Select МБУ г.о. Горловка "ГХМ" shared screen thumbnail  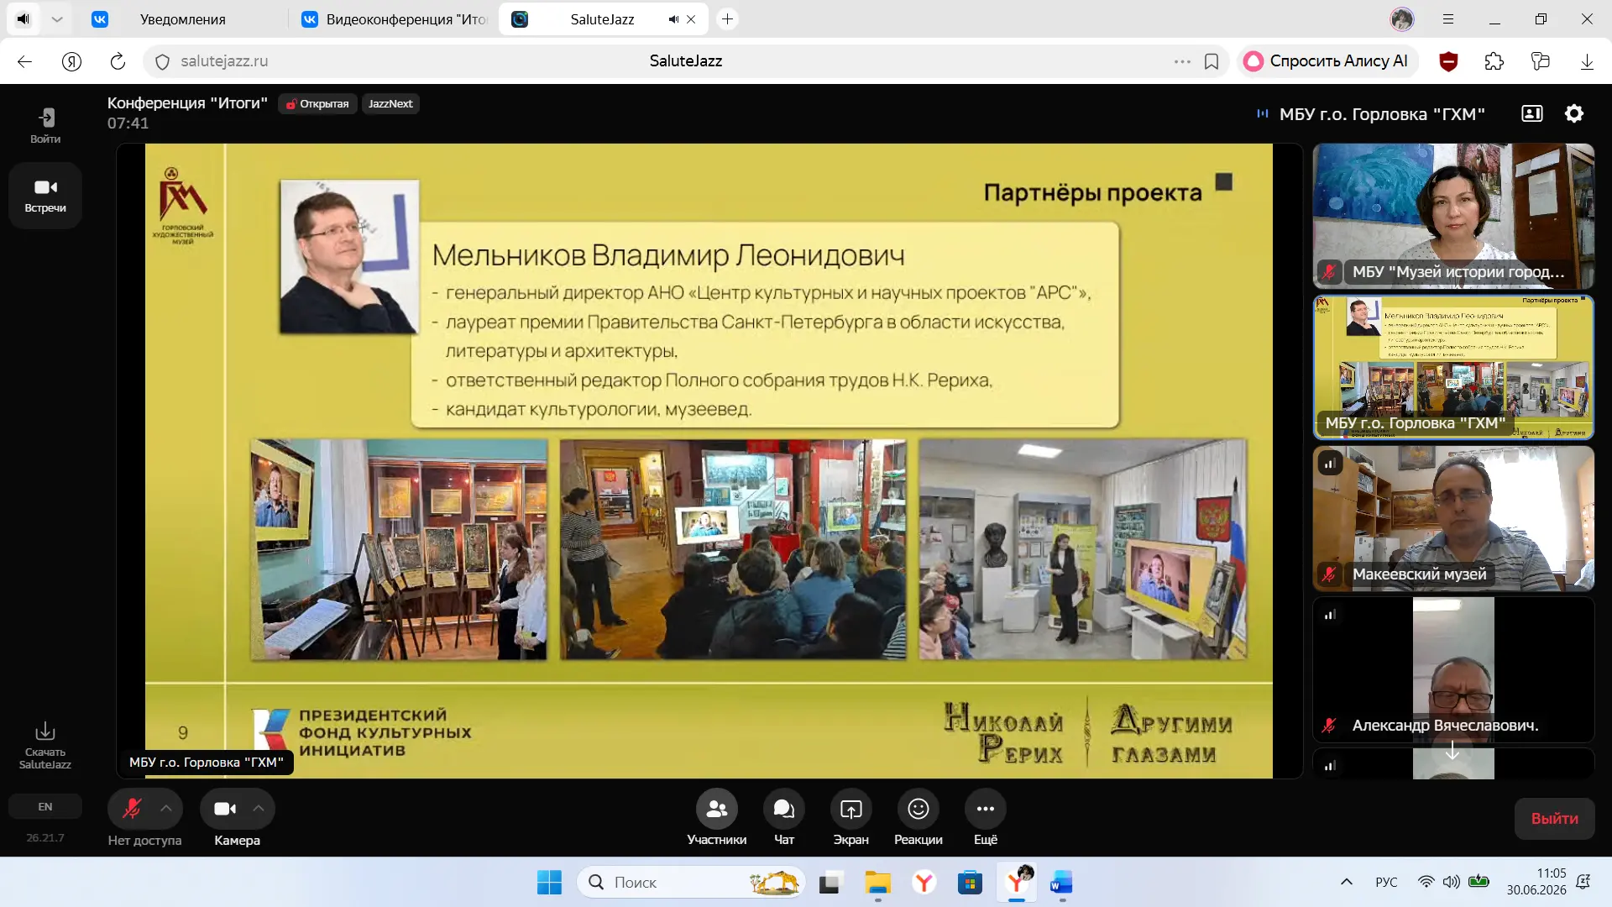click(x=1453, y=367)
